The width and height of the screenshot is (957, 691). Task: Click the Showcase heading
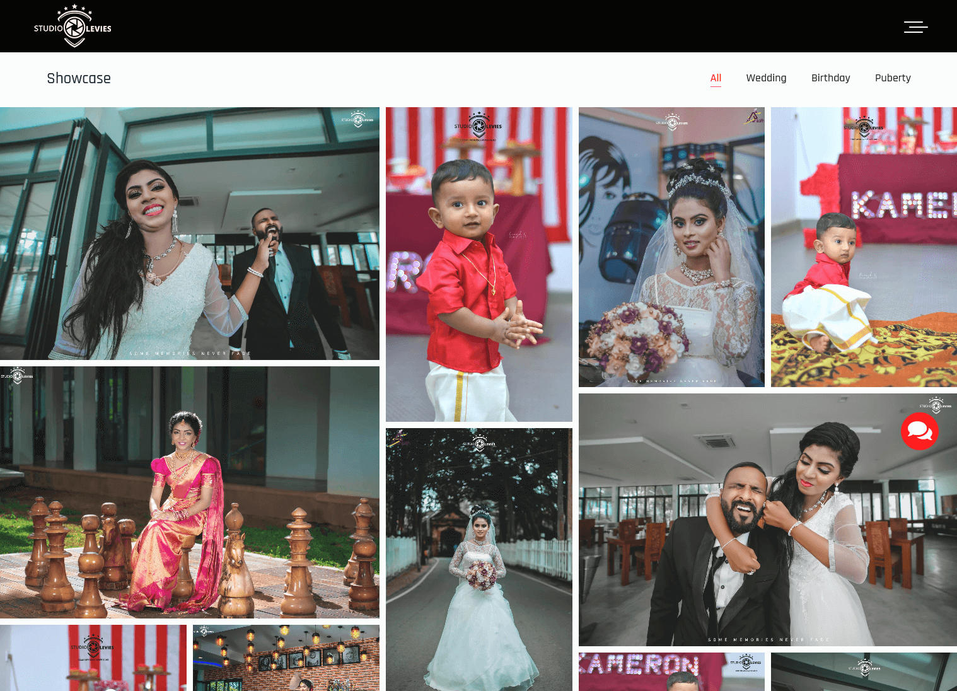[79, 78]
